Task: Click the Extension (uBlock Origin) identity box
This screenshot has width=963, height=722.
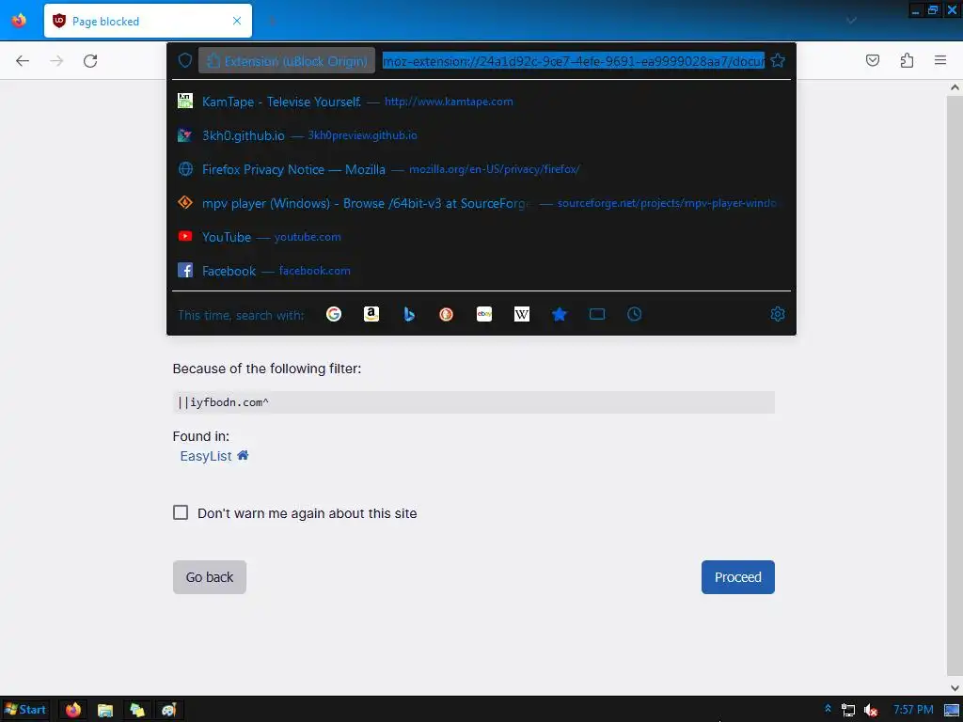Action: [286, 60]
